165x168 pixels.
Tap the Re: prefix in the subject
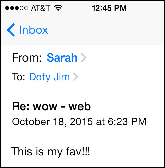21,106
